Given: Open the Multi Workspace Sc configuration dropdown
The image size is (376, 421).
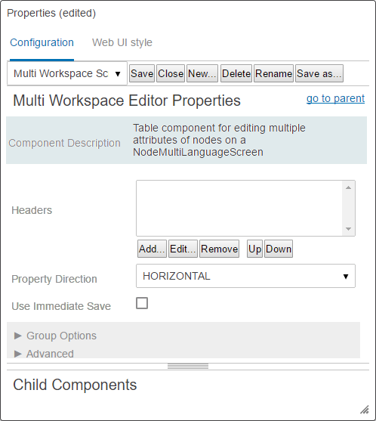Looking at the screenshot, I should click(67, 73).
